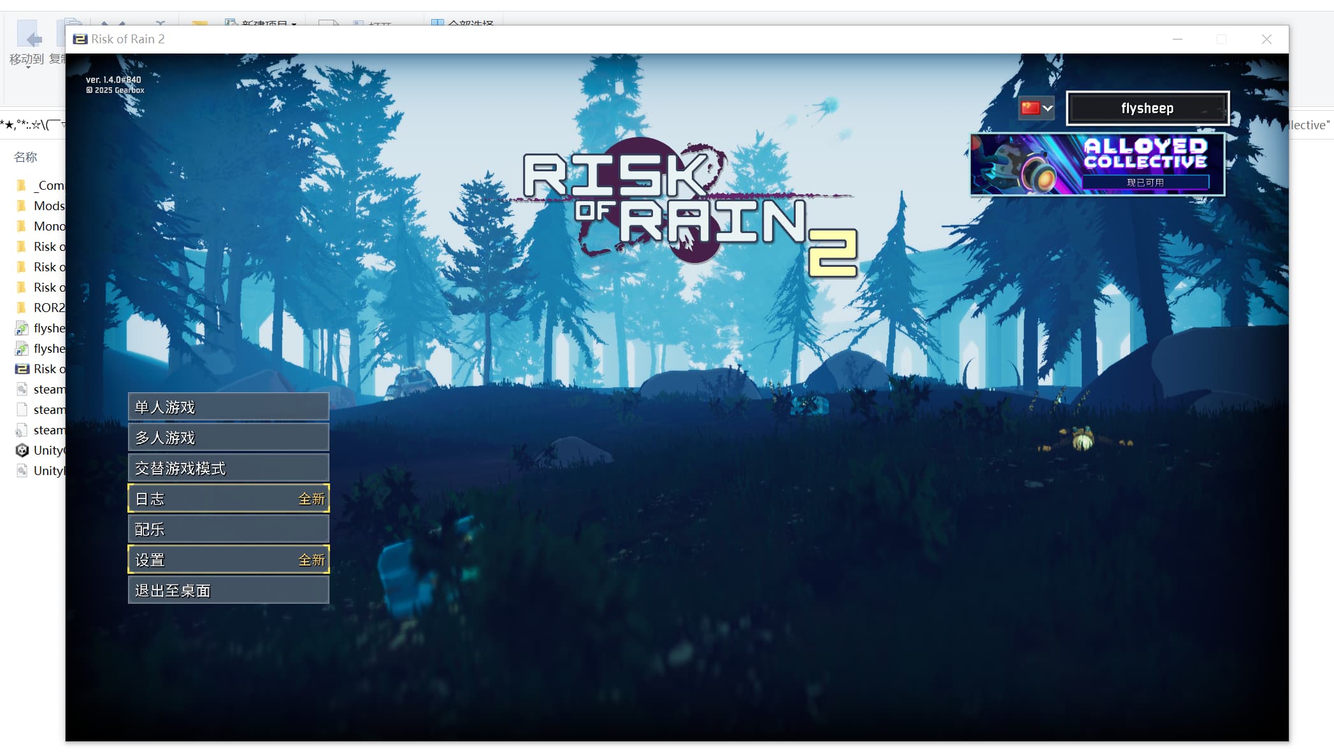Open the language selector chevron
The height and width of the screenshot is (754, 1334).
pyautogui.click(x=1047, y=108)
